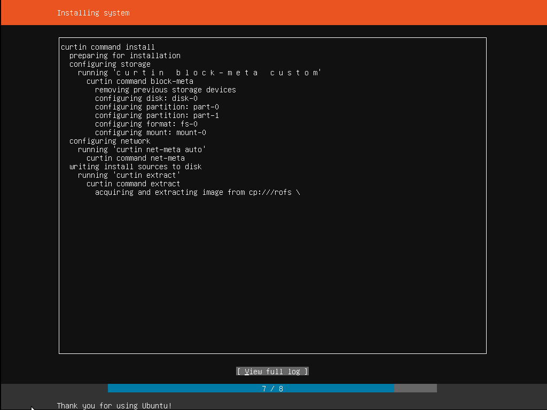Click the '7 / 8' progress bar

click(272, 388)
